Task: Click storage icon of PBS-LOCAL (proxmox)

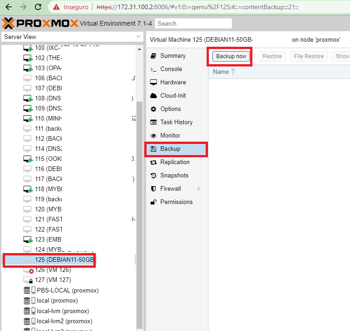Action: click(29, 290)
